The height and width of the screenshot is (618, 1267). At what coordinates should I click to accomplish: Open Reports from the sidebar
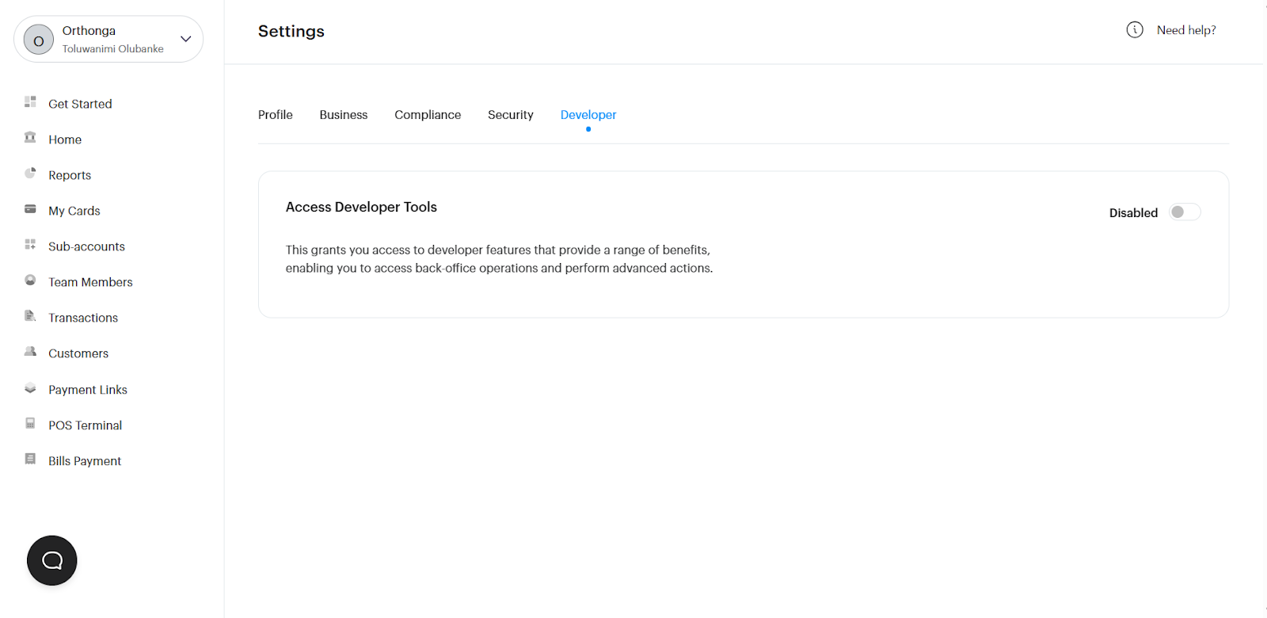(70, 175)
